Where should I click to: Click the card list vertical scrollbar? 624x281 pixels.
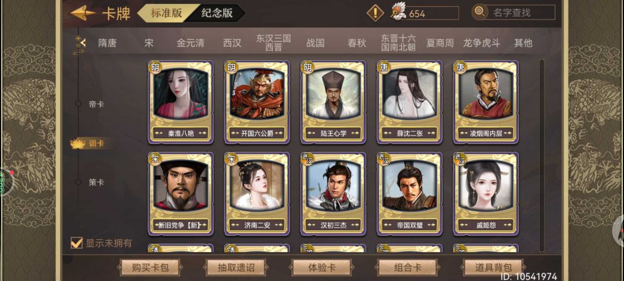(x=541, y=155)
